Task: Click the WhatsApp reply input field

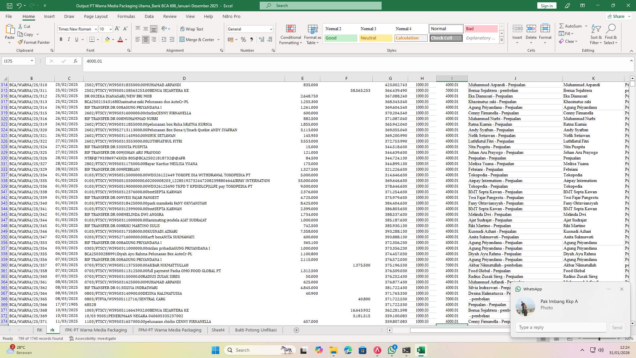Action: click(x=560, y=327)
